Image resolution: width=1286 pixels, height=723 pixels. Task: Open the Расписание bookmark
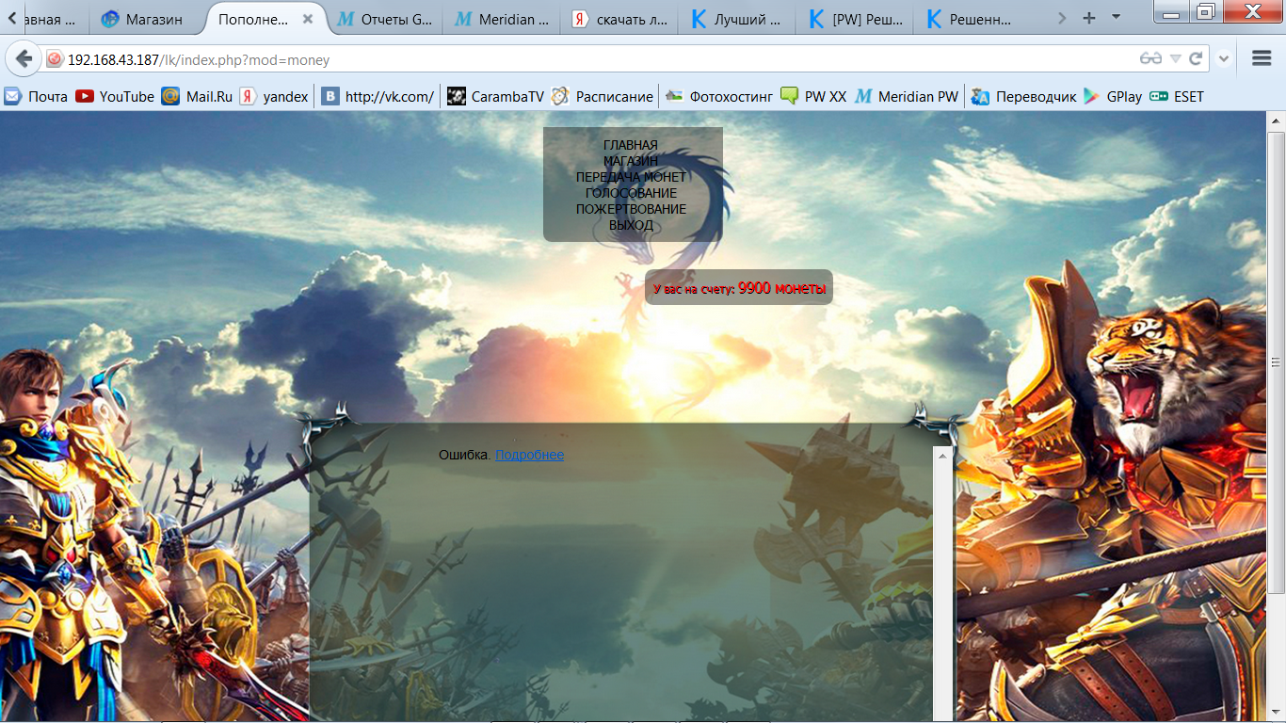(x=603, y=96)
